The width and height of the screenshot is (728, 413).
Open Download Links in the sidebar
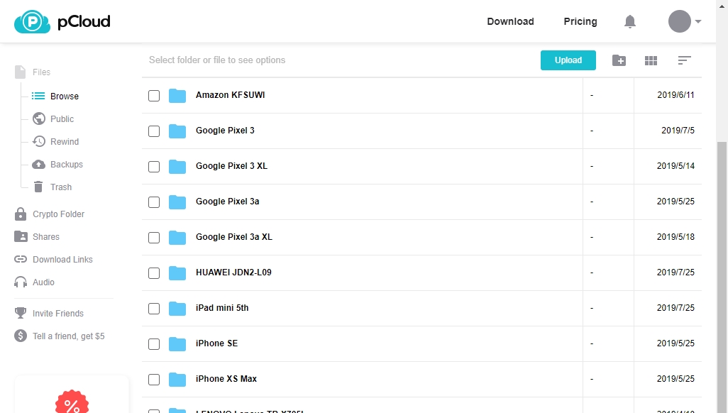(x=62, y=260)
